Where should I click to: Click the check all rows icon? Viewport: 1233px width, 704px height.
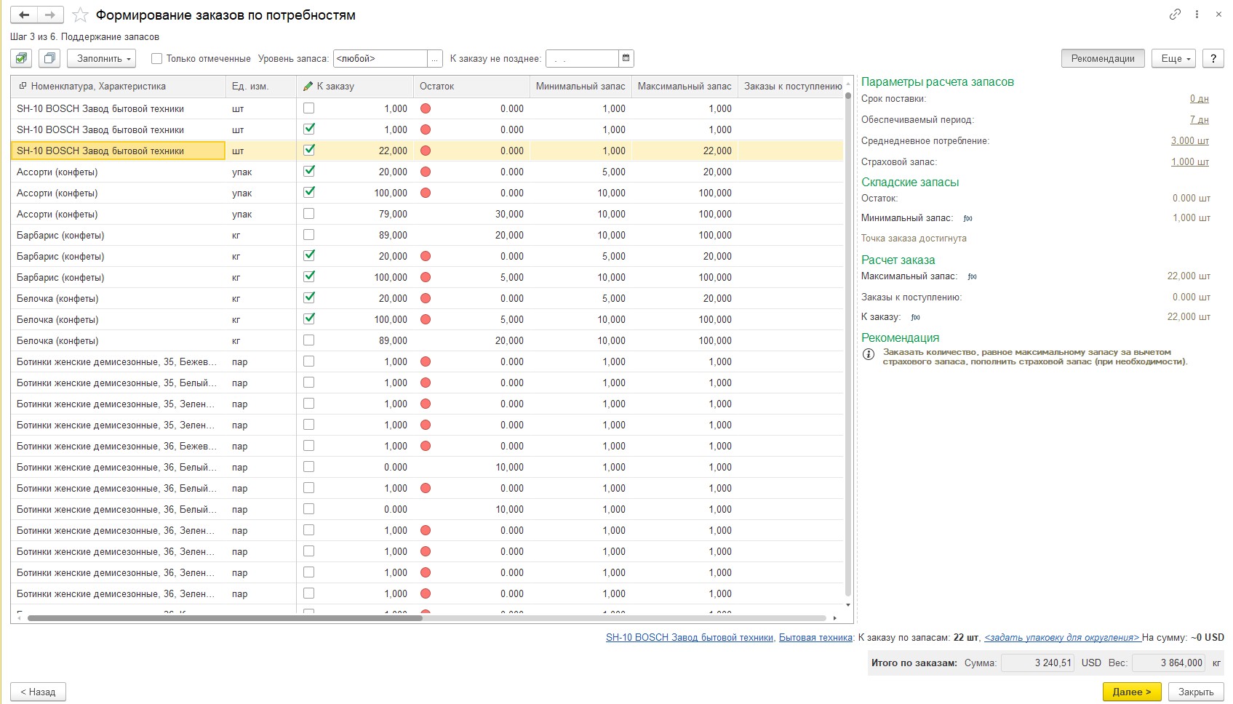(22, 58)
